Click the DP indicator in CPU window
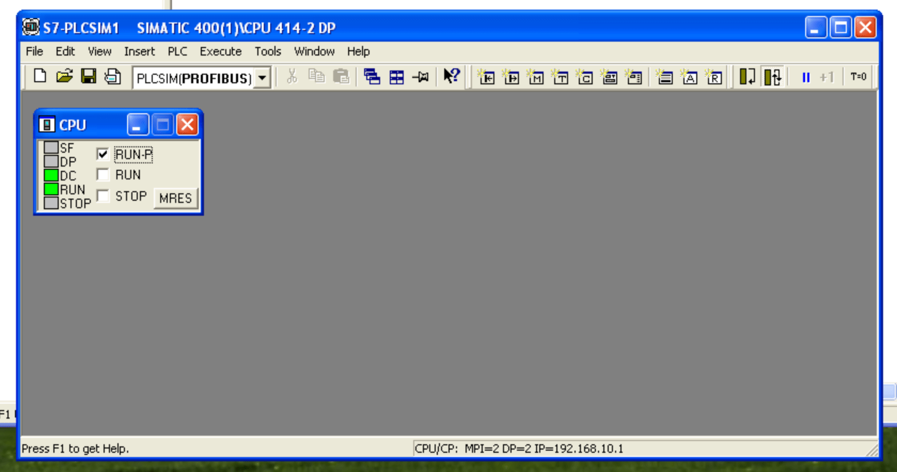This screenshot has height=472, width=897. pos(51,161)
